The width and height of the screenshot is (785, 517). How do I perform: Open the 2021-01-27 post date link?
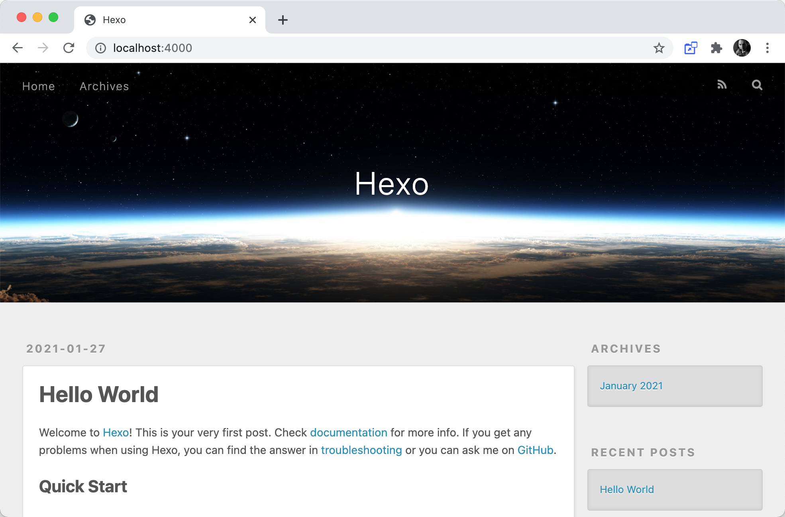click(x=66, y=349)
